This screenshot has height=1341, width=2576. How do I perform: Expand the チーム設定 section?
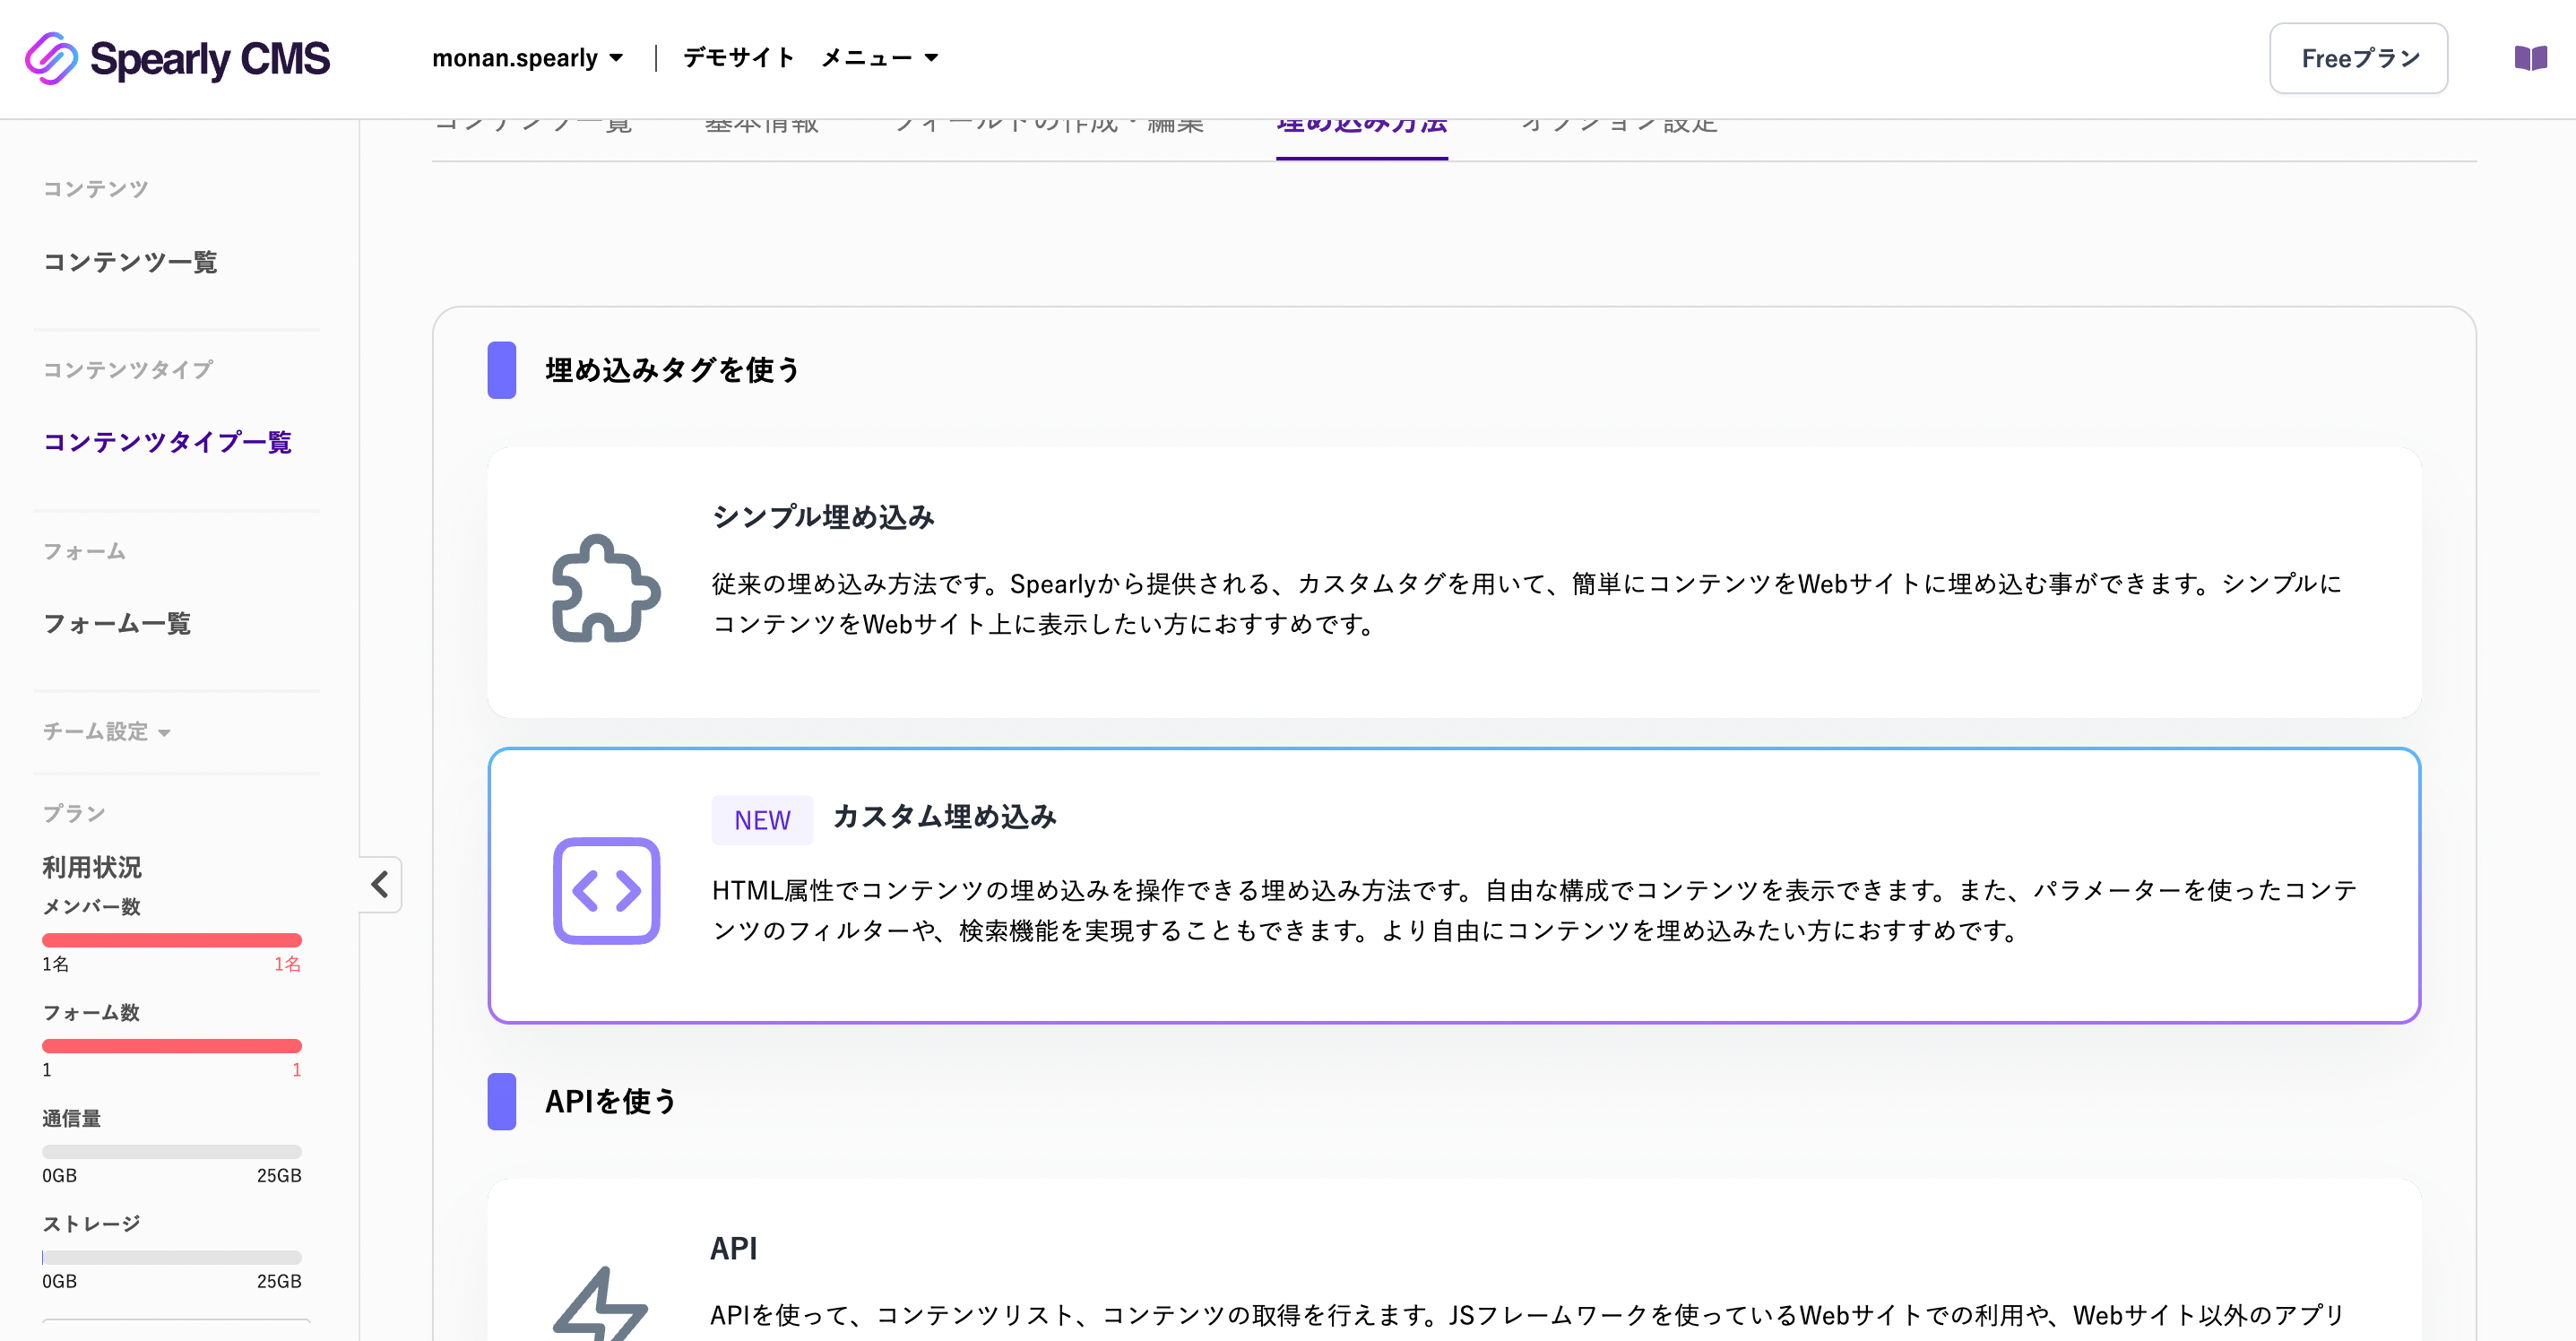pyautogui.click(x=106, y=731)
